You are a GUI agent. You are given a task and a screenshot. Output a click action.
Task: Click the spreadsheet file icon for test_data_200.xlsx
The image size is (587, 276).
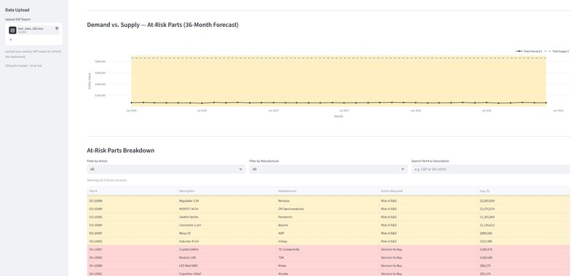(12, 30)
